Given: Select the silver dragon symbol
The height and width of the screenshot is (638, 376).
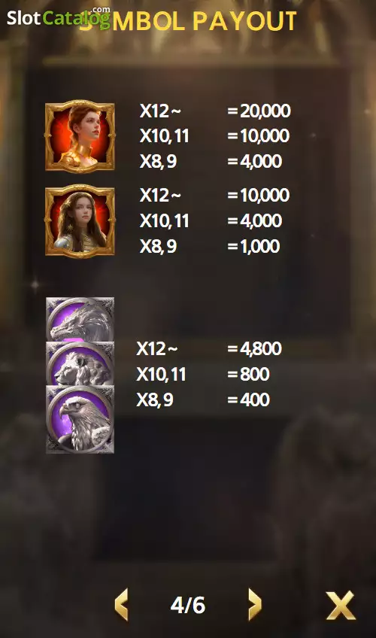Looking at the screenshot, I should (x=80, y=320).
